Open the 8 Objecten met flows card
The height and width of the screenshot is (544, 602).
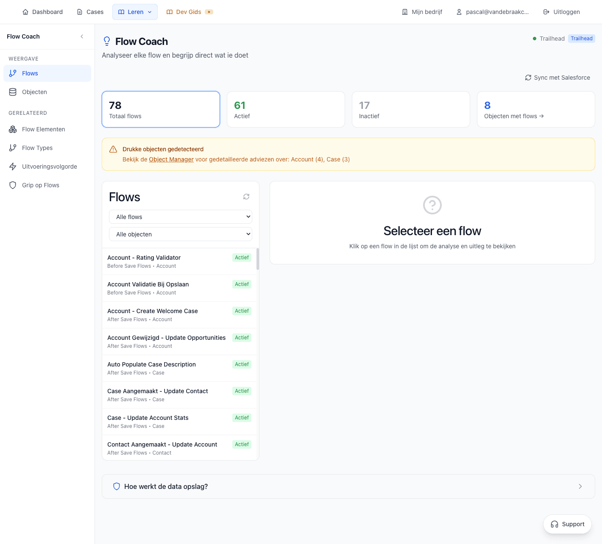tap(536, 109)
